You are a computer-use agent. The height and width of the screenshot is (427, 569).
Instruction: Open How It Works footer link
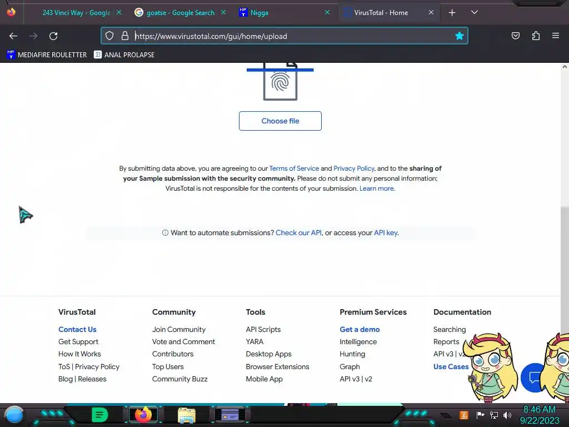[x=79, y=354]
